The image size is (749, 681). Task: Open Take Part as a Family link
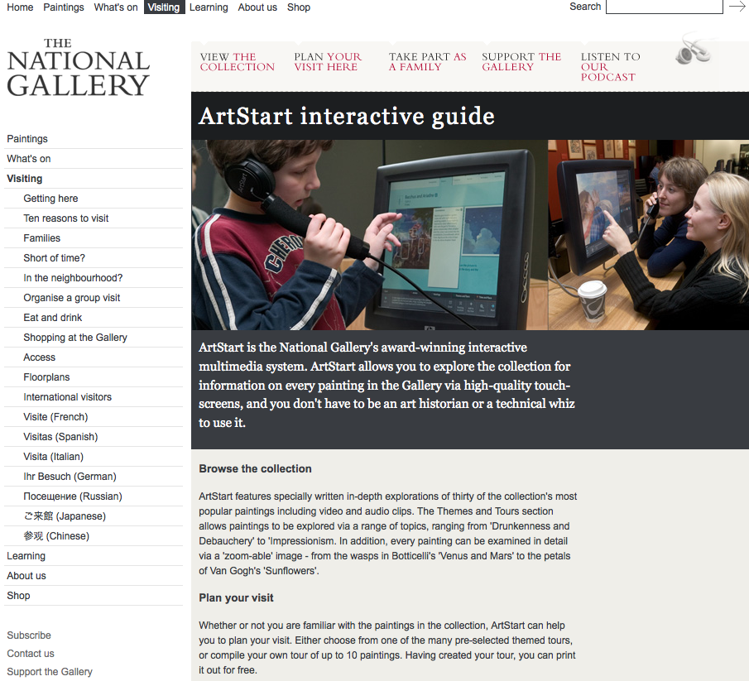tap(428, 62)
